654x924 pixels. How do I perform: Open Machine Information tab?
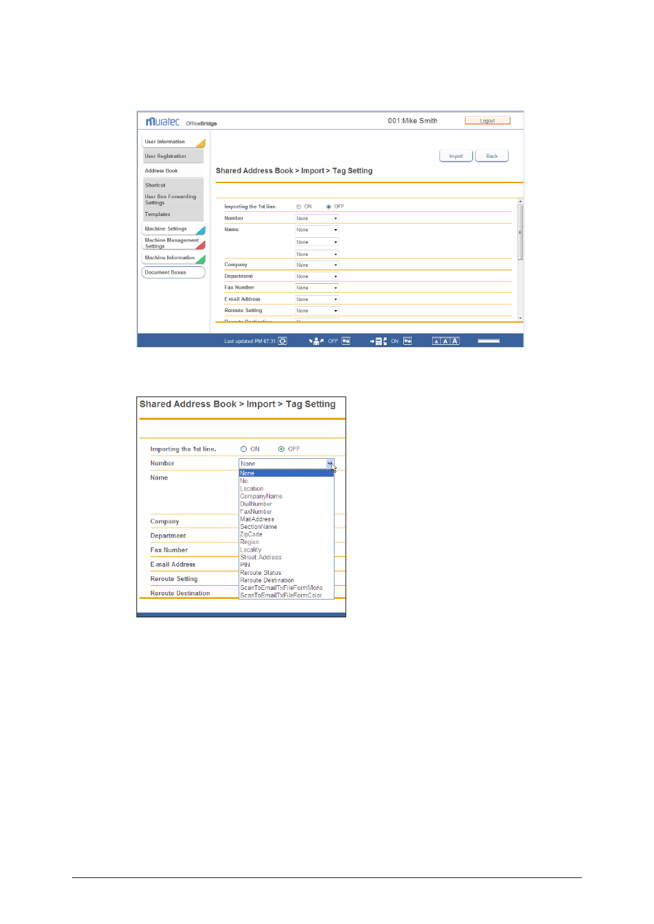[173, 258]
